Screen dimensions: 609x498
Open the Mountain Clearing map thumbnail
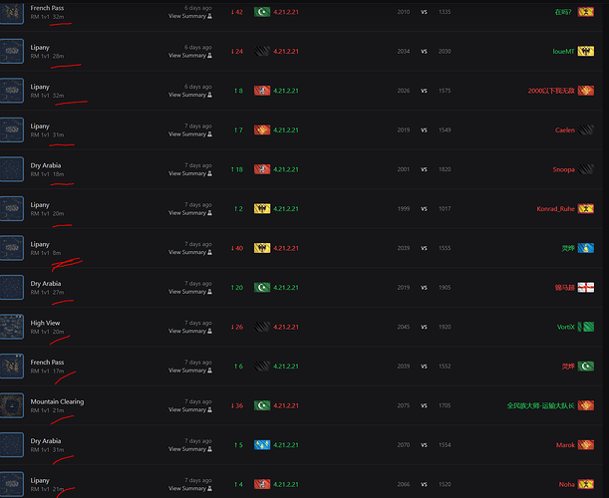coord(12,405)
